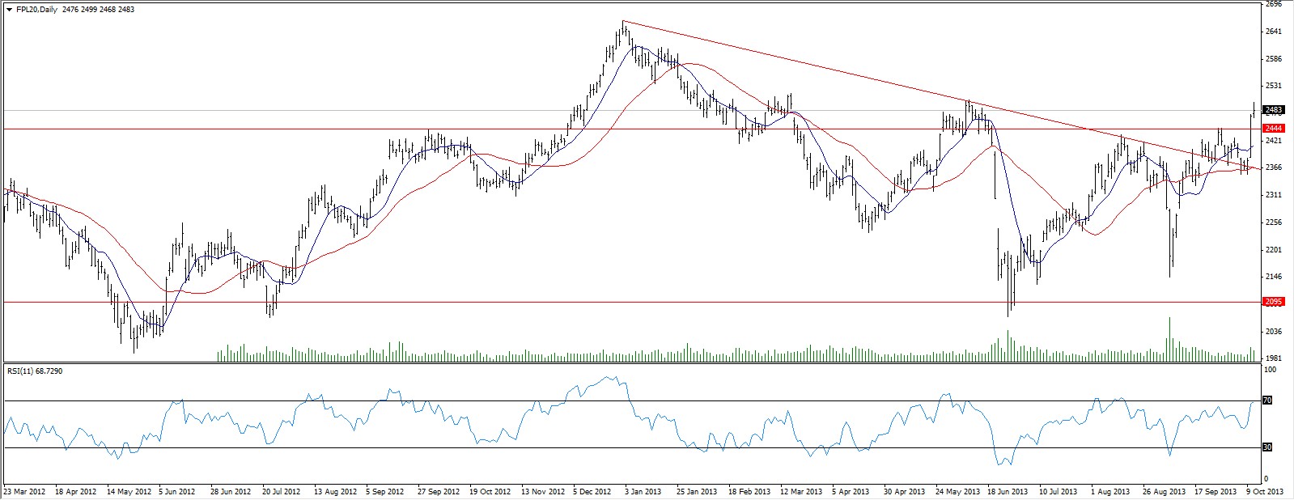This screenshot has height=500, width=1294.
Task: Click the 2641 price axis label
Action: click(1273, 32)
